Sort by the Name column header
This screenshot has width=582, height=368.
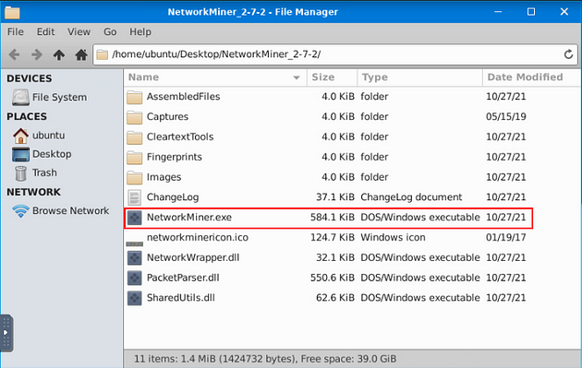pos(215,77)
